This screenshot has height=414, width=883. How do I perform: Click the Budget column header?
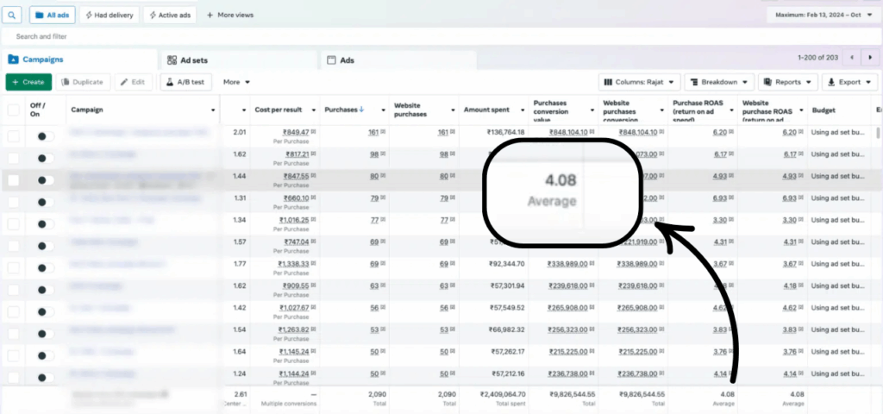pyautogui.click(x=824, y=110)
